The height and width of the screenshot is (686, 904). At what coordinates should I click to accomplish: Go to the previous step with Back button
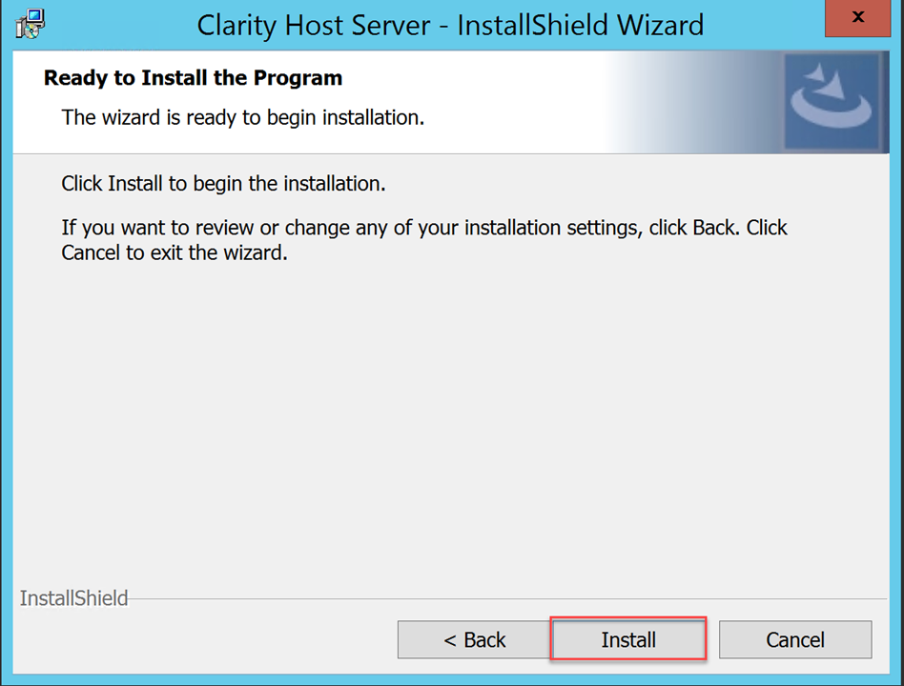tap(474, 640)
